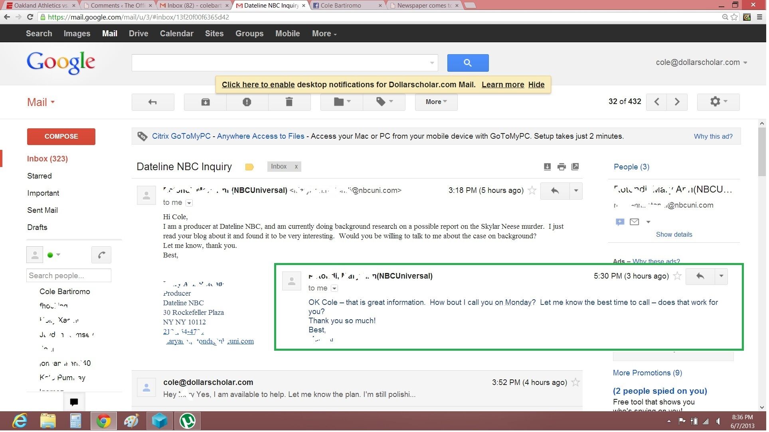
Task: Click Show details in people panel
Action: pyautogui.click(x=677, y=235)
